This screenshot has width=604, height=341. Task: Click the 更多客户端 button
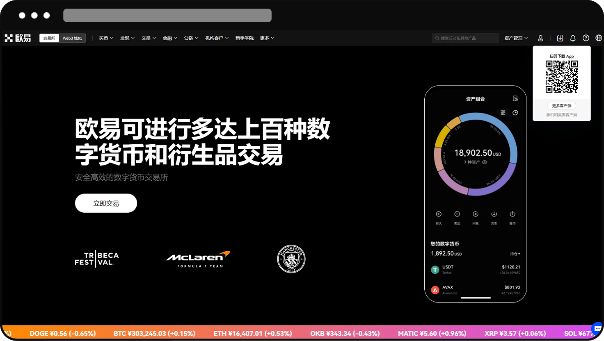pos(561,106)
